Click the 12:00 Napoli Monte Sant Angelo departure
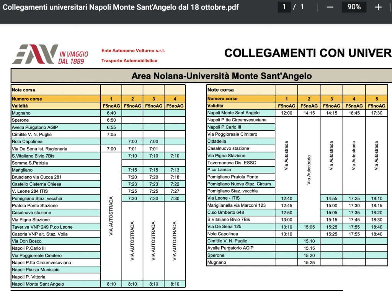Screen dimensions: 392x291 click(x=286, y=113)
